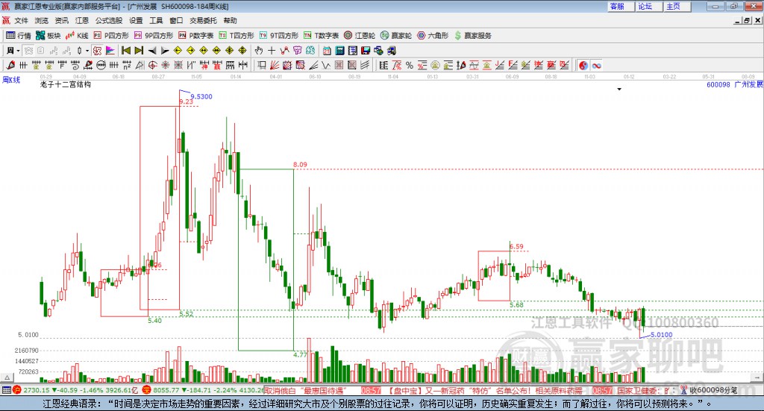Open the 帮助 menu
Image resolution: width=764 pixels, height=411 pixels.
coord(230,20)
